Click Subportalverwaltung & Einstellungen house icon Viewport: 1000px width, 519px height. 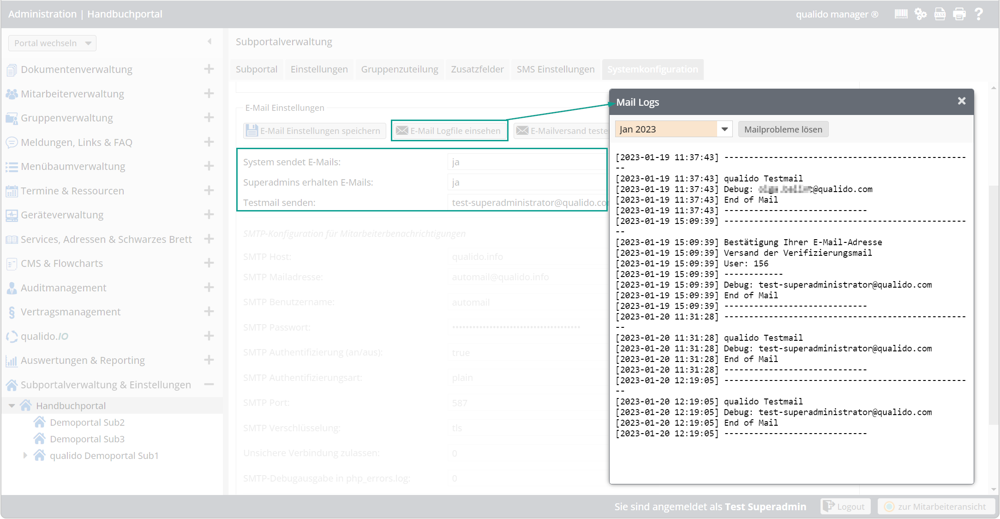point(12,385)
